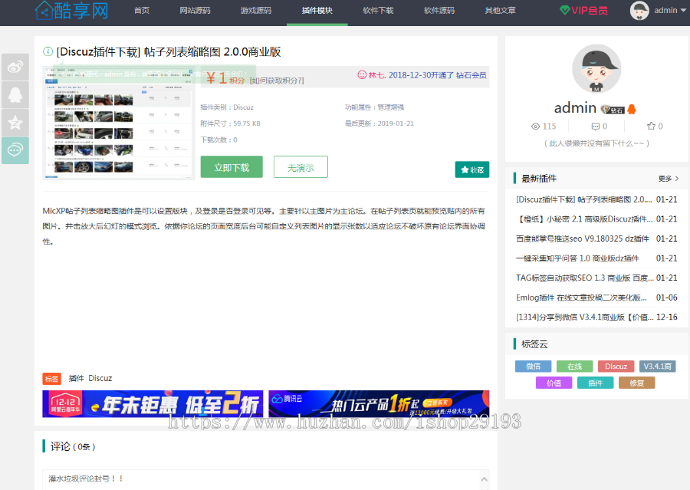The image size is (690, 490).
Task: Click the star favorite toggle on admin's profile
Action: point(652,126)
